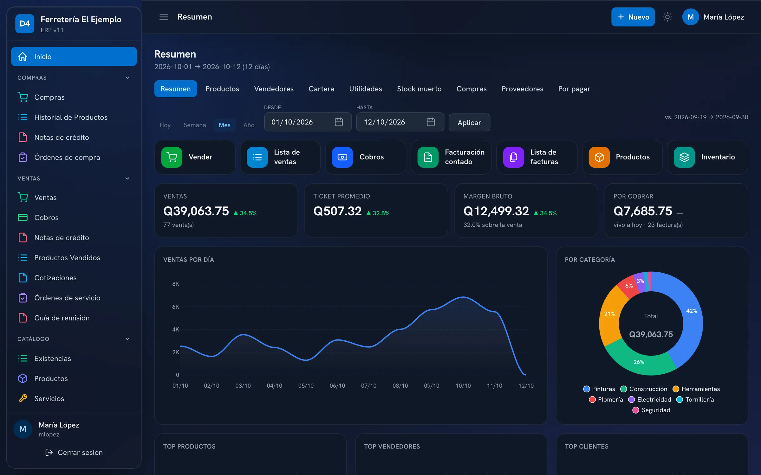The height and width of the screenshot is (475, 761).
Task: Select the Mes period option
Action: pyautogui.click(x=224, y=125)
